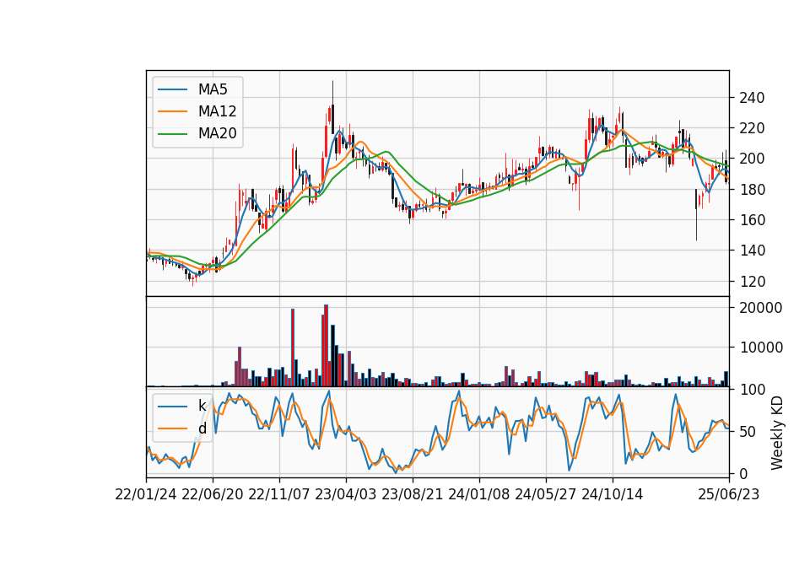Click the 20000 volume axis value
The image size is (810, 582).
point(760,308)
